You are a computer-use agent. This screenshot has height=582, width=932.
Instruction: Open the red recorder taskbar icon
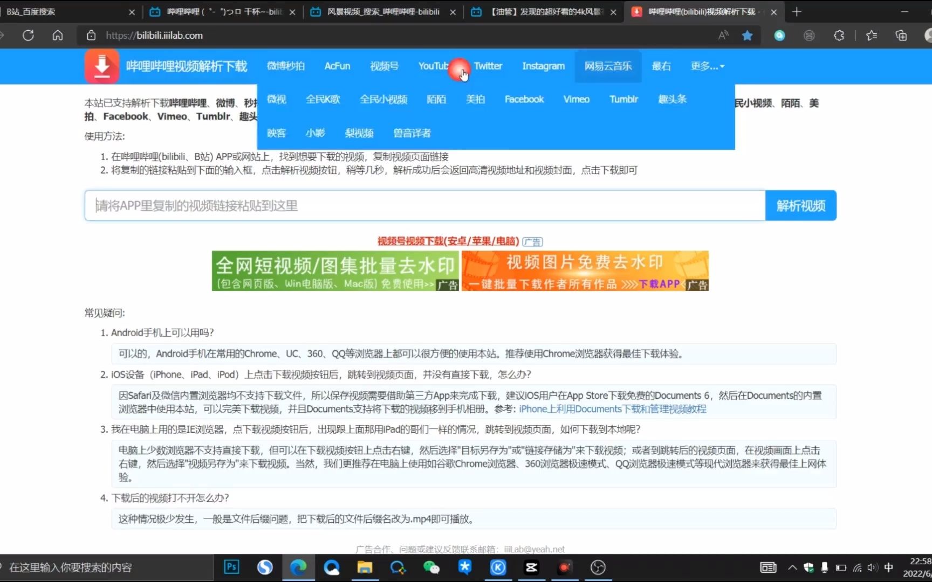(565, 567)
